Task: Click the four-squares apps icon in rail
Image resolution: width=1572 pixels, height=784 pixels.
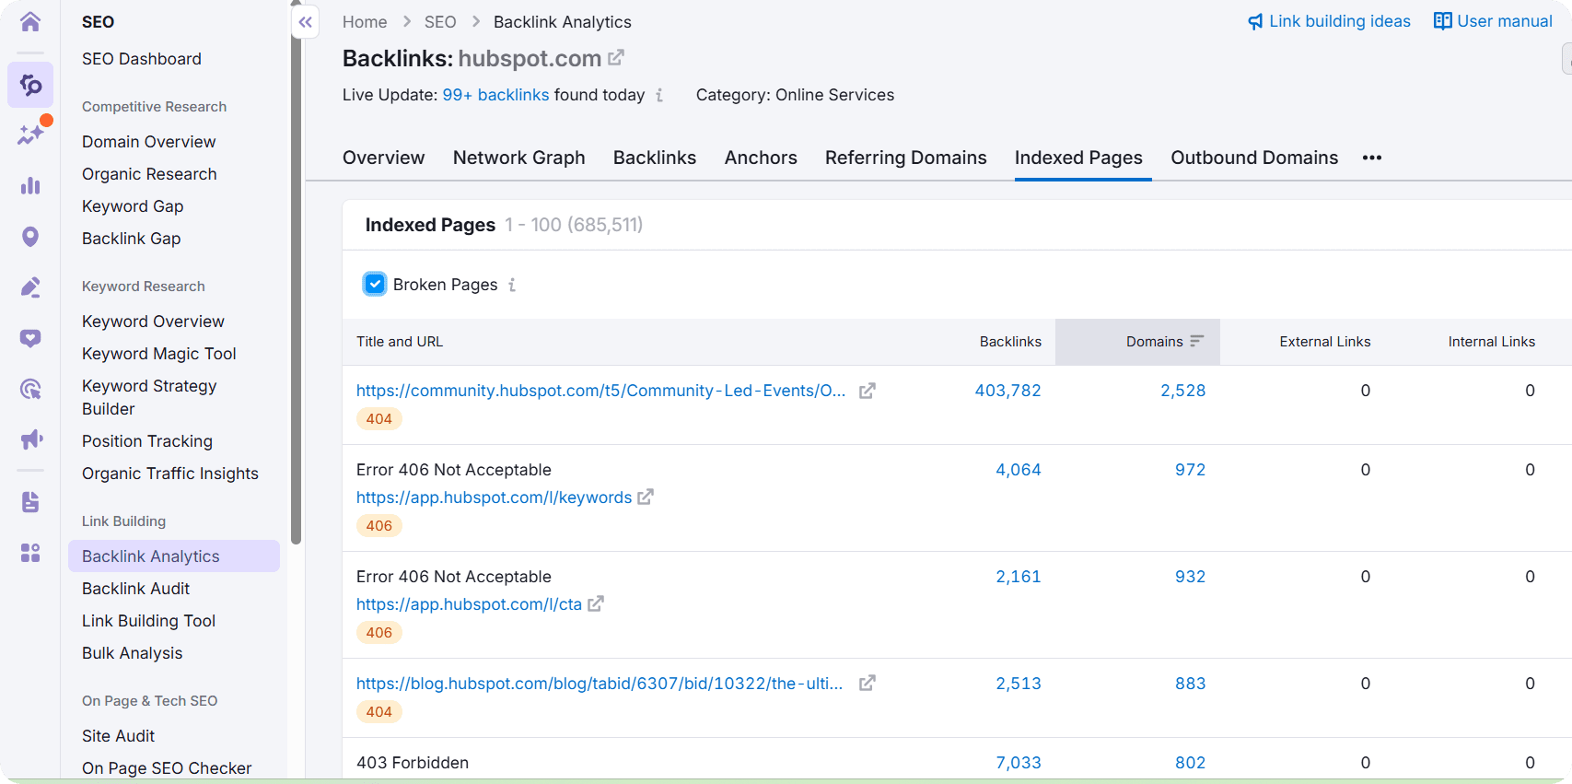Action: pos(30,553)
